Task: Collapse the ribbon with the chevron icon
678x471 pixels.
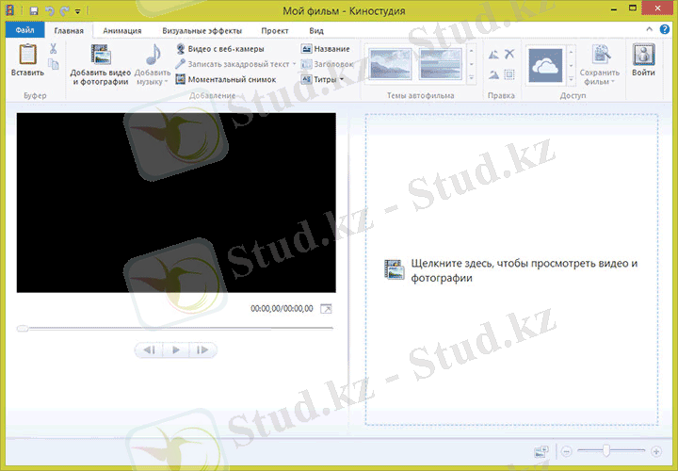Action: [x=650, y=29]
